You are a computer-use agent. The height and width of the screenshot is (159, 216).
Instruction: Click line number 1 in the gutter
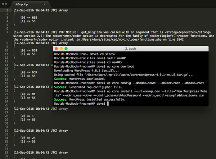[7, 10]
